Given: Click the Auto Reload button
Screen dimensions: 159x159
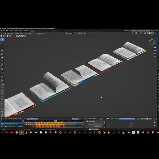Looking at the screenshot, I should click(x=125, y=31).
